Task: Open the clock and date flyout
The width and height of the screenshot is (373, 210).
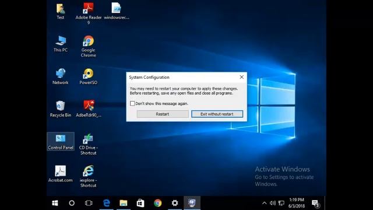Action: 297,203
